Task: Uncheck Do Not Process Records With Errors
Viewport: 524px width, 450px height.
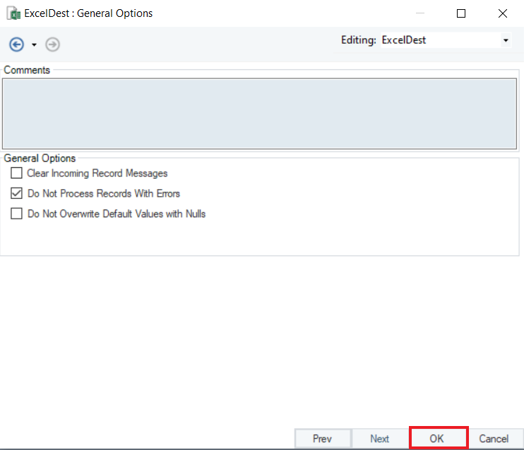Action: tap(17, 193)
